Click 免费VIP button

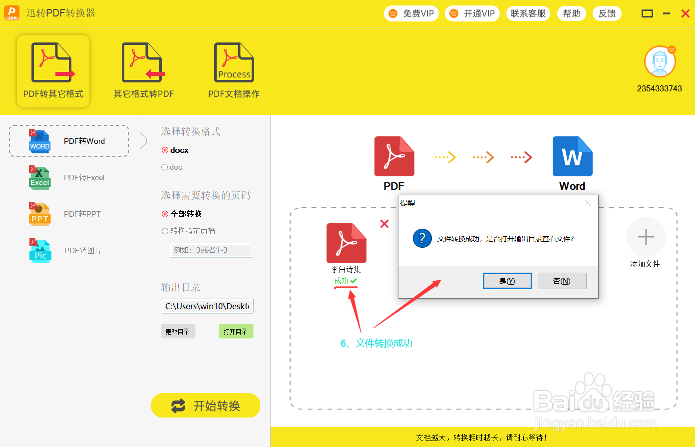point(411,13)
